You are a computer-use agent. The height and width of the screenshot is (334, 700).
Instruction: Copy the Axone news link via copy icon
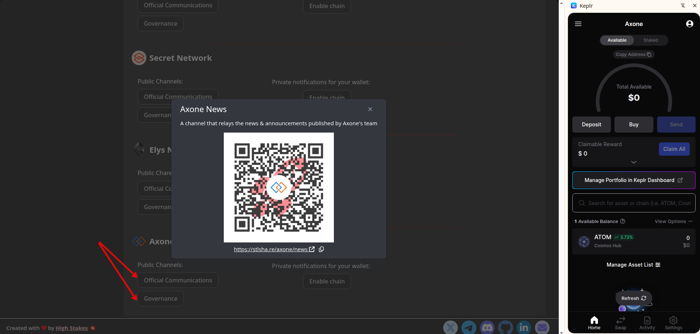pyautogui.click(x=321, y=249)
